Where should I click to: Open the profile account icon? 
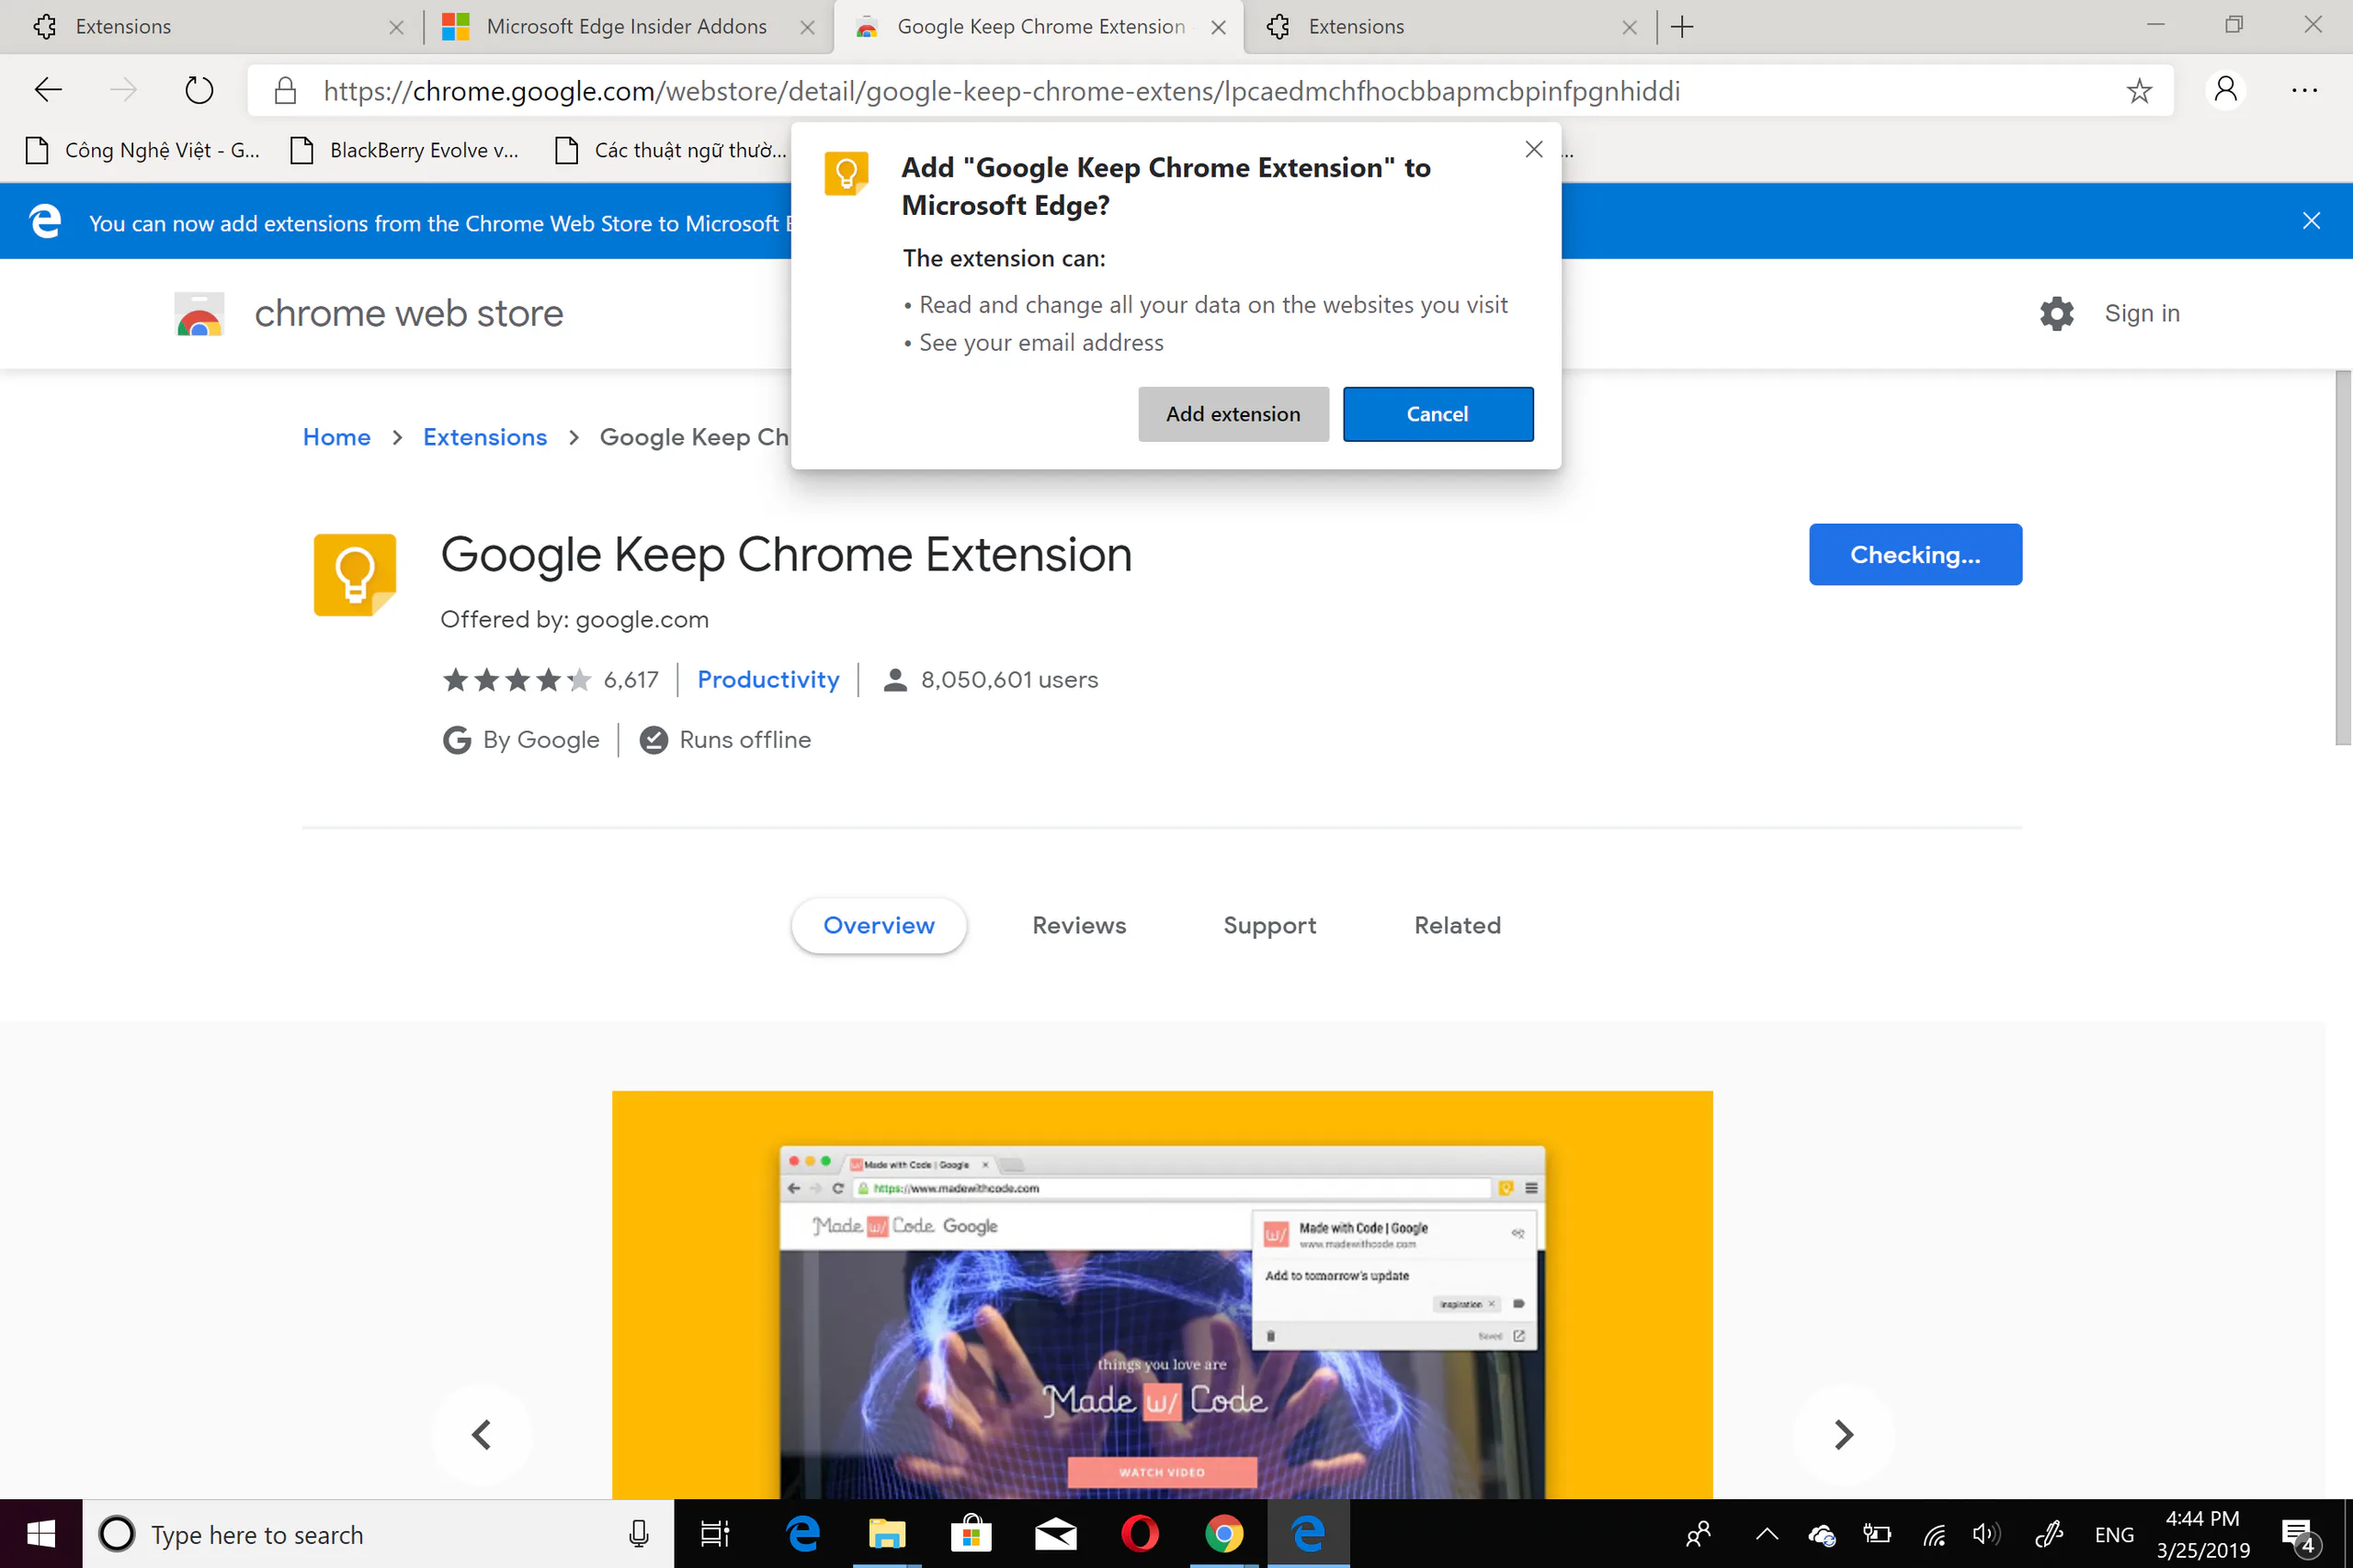(x=2226, y=90)
